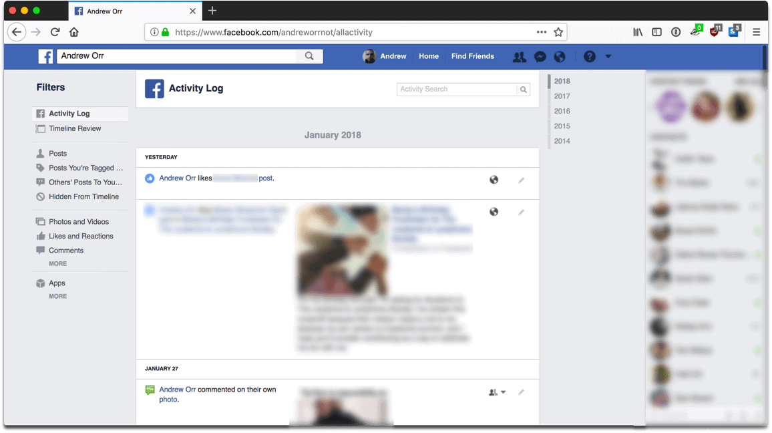
Task: Click Andrew Orr name in comment entry
Action: 177,390
